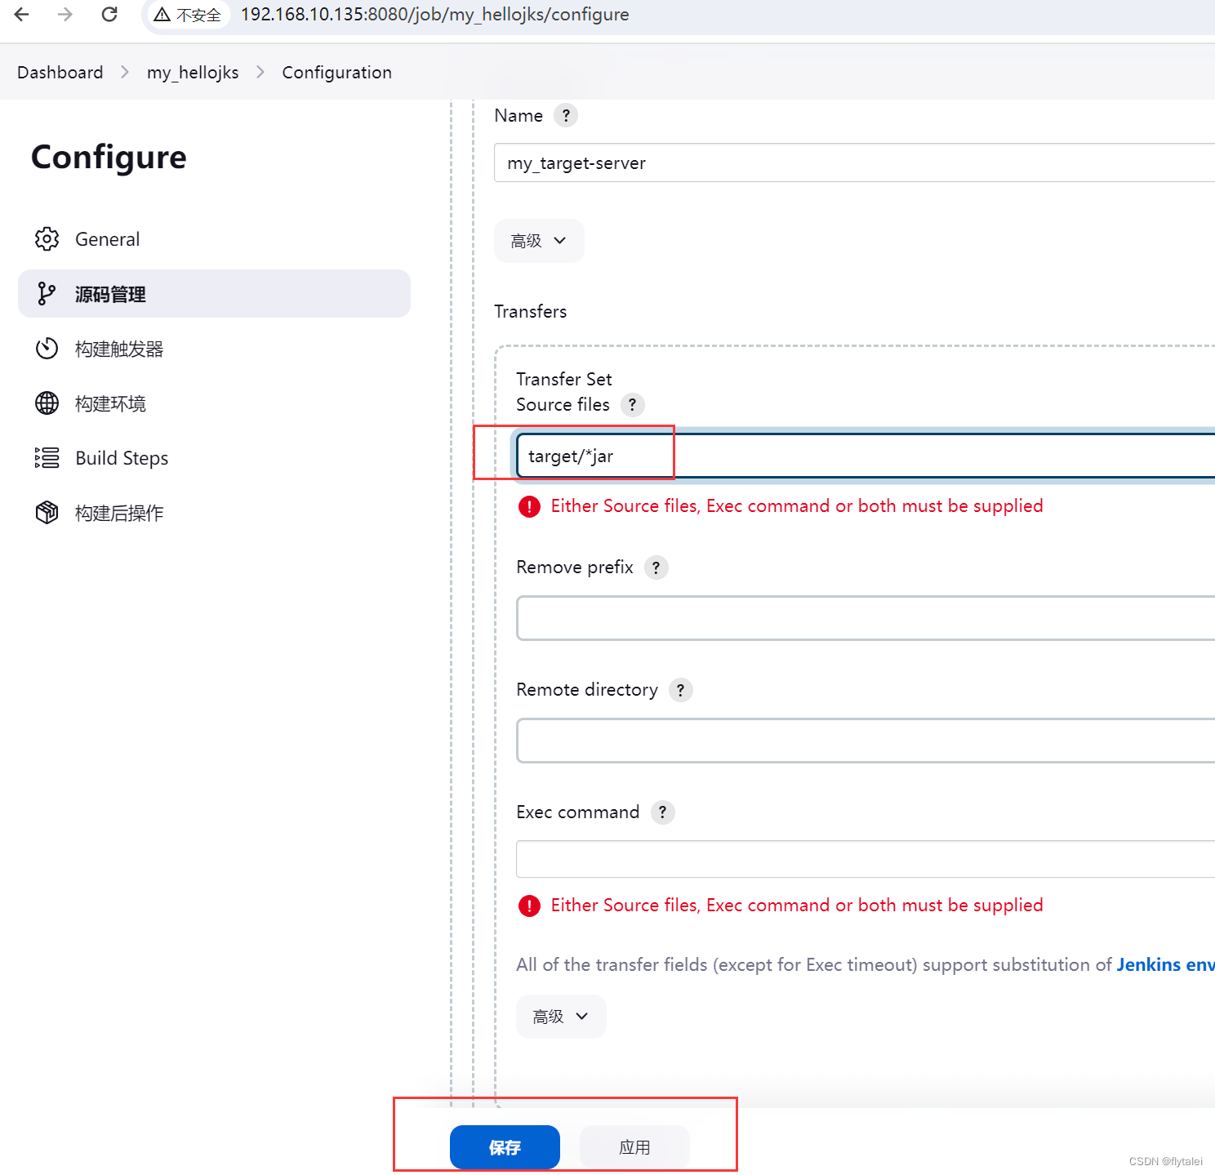This screenshot has width=1215, height=1175.
Task: Go back with the browser back arrow
Action: [22, 15]
